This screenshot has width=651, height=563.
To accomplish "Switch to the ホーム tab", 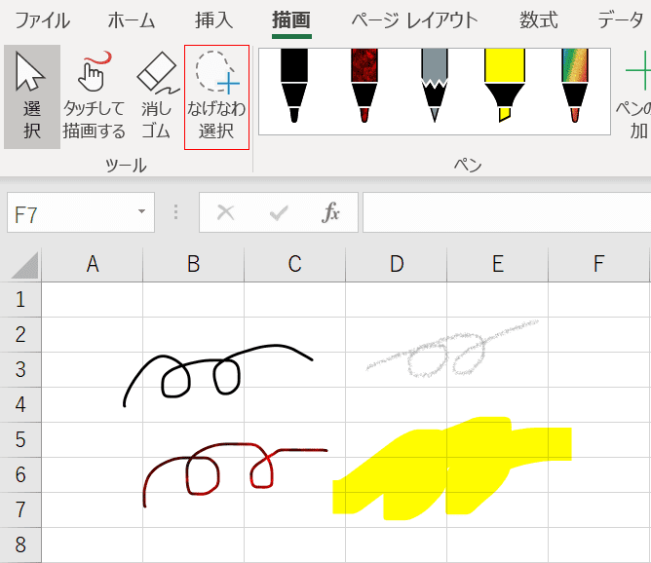I will click(x=132, y=19).
